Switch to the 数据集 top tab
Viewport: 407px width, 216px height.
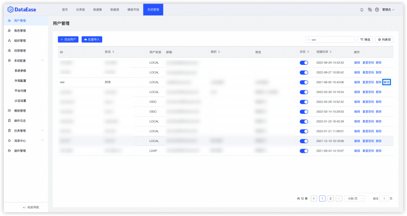point(98,10)
